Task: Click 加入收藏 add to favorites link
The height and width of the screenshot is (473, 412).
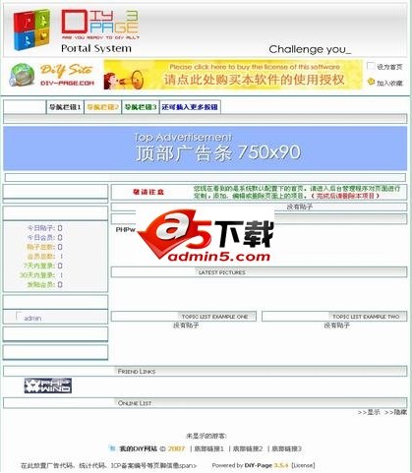Action: click(389, 83)
